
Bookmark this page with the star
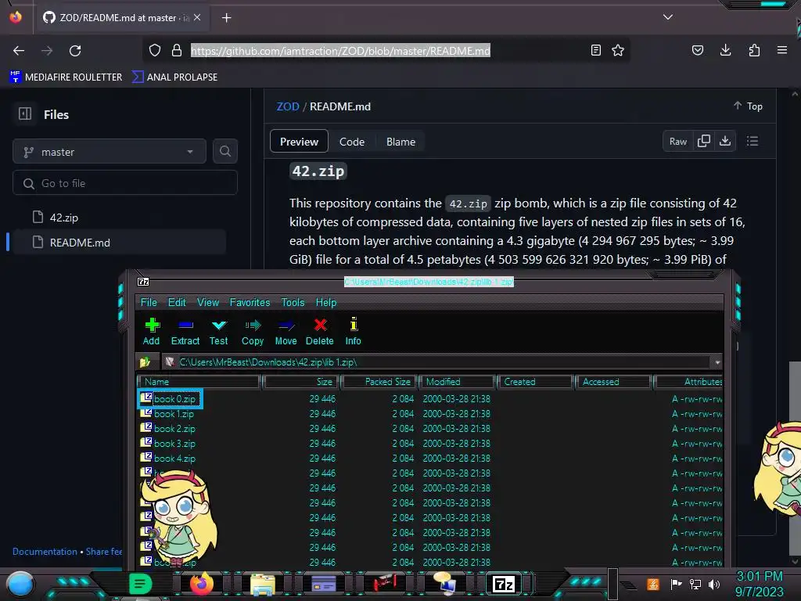[618, 50]
